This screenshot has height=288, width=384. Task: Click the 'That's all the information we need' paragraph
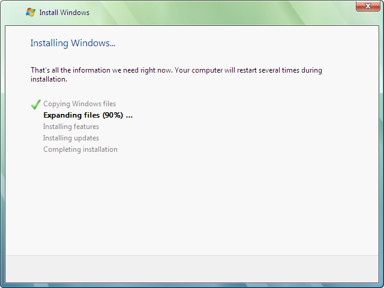click(x=176, y=74)
